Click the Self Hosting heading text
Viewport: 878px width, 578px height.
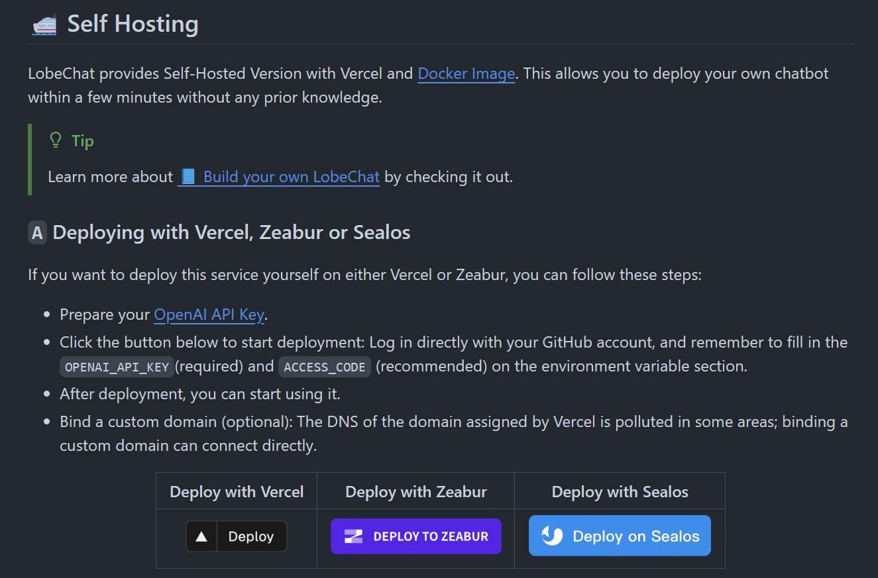[133, 24]
